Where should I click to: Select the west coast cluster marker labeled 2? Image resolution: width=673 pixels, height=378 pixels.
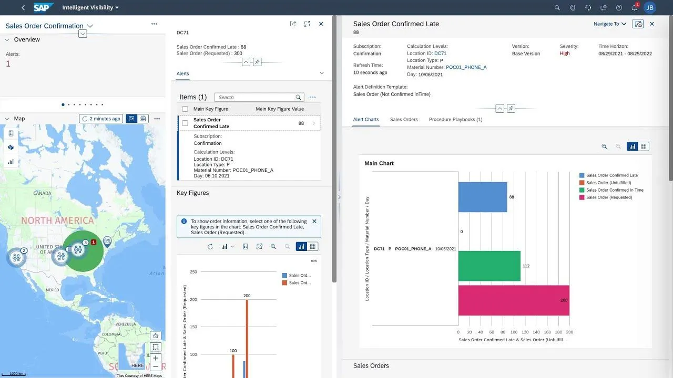point(17,257)
